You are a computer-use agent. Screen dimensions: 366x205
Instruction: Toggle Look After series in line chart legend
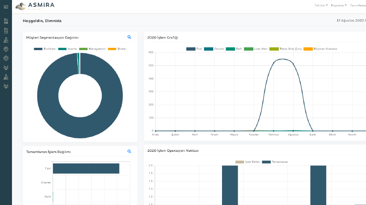point(256,49)
